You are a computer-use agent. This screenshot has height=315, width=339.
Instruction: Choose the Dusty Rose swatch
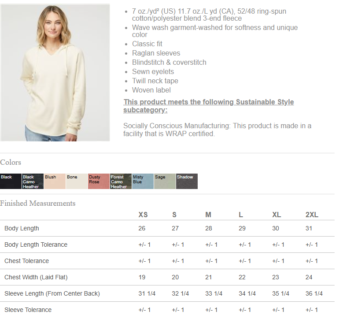99,181
